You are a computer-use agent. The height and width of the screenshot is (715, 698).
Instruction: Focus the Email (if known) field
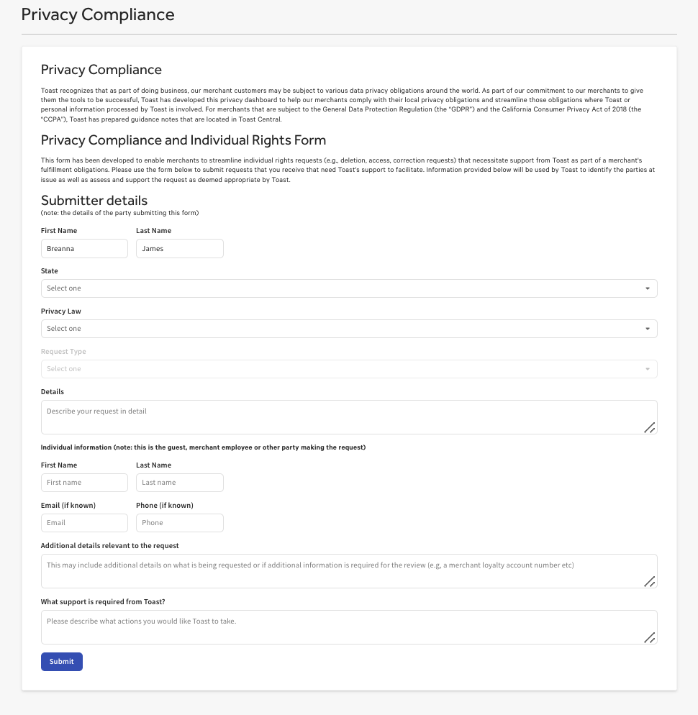pyautogui.click(x=84, y=522)
